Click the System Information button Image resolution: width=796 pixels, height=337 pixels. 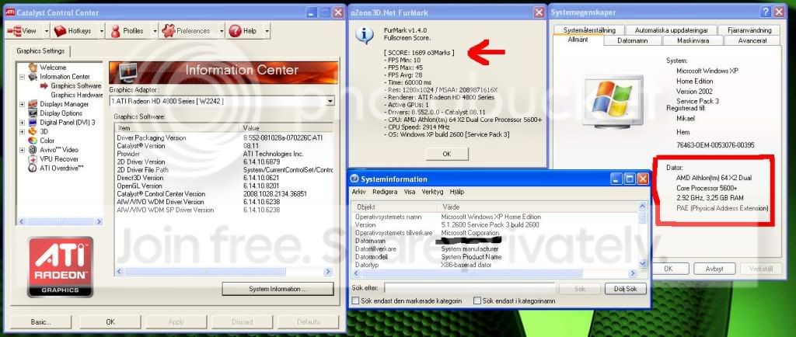click(x=278, y=289)
